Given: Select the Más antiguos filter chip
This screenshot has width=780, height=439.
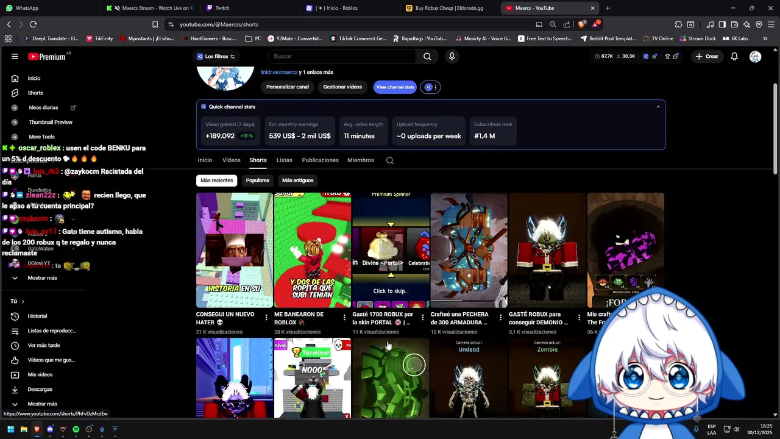Looking at the screenshot, I should [x=298, y=180].
